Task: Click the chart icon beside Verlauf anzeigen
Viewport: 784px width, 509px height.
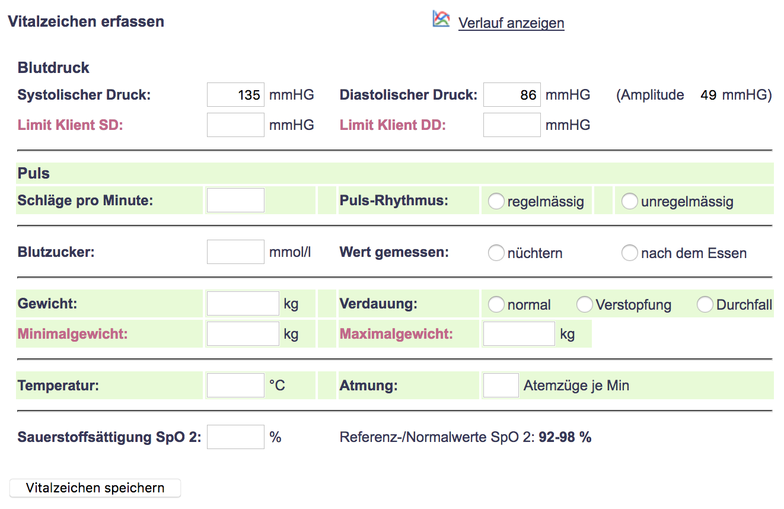Action: pos(441,20)
